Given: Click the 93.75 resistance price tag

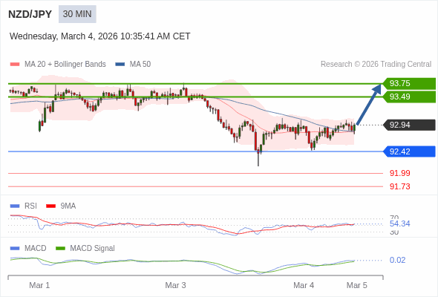Looking at the screenshot, I should pyautogui.click(x=409, y=83).
